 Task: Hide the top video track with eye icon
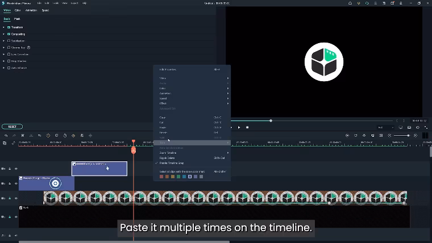pos(16,169)
